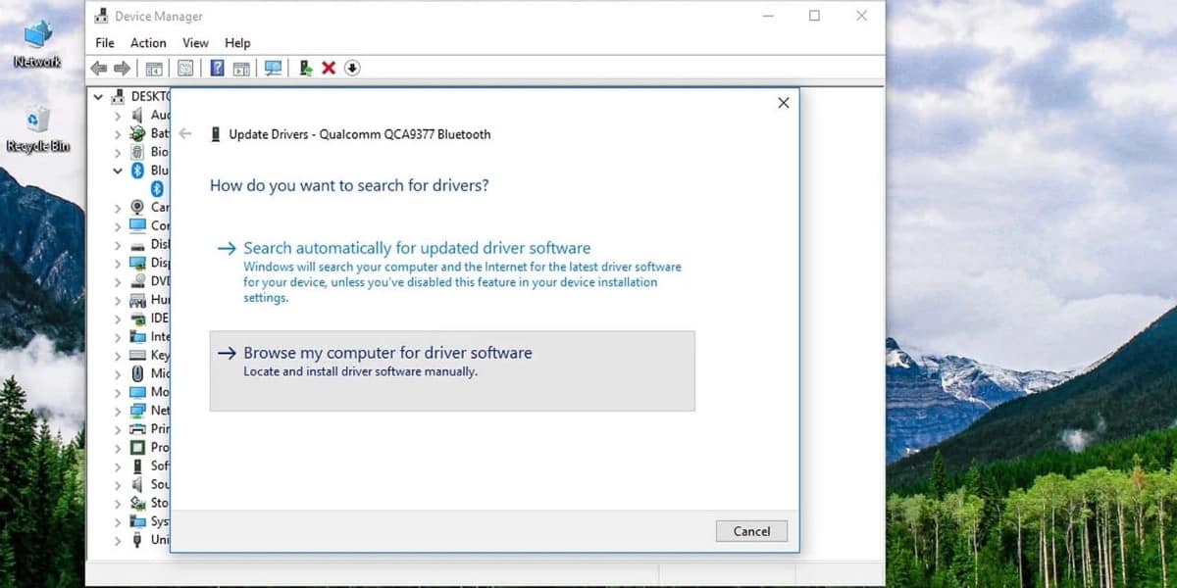Open the Action menu
Screen dimensions: 1177x588
pyautogui.click(x=147, y=42)
